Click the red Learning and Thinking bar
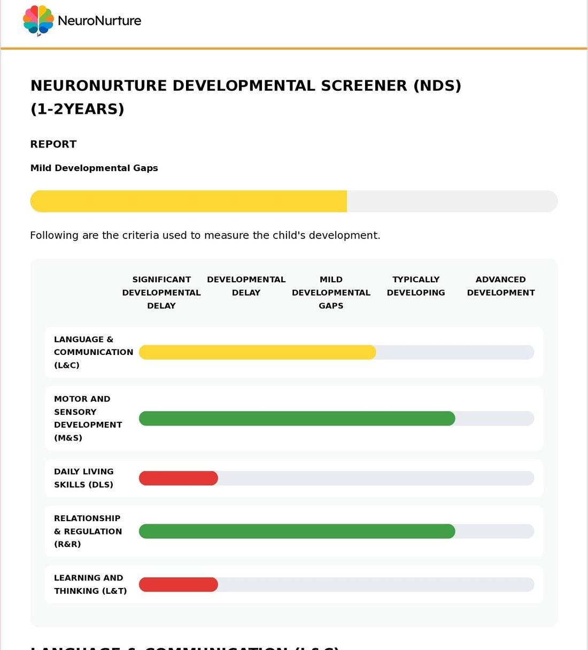 [x=179, y=585]
